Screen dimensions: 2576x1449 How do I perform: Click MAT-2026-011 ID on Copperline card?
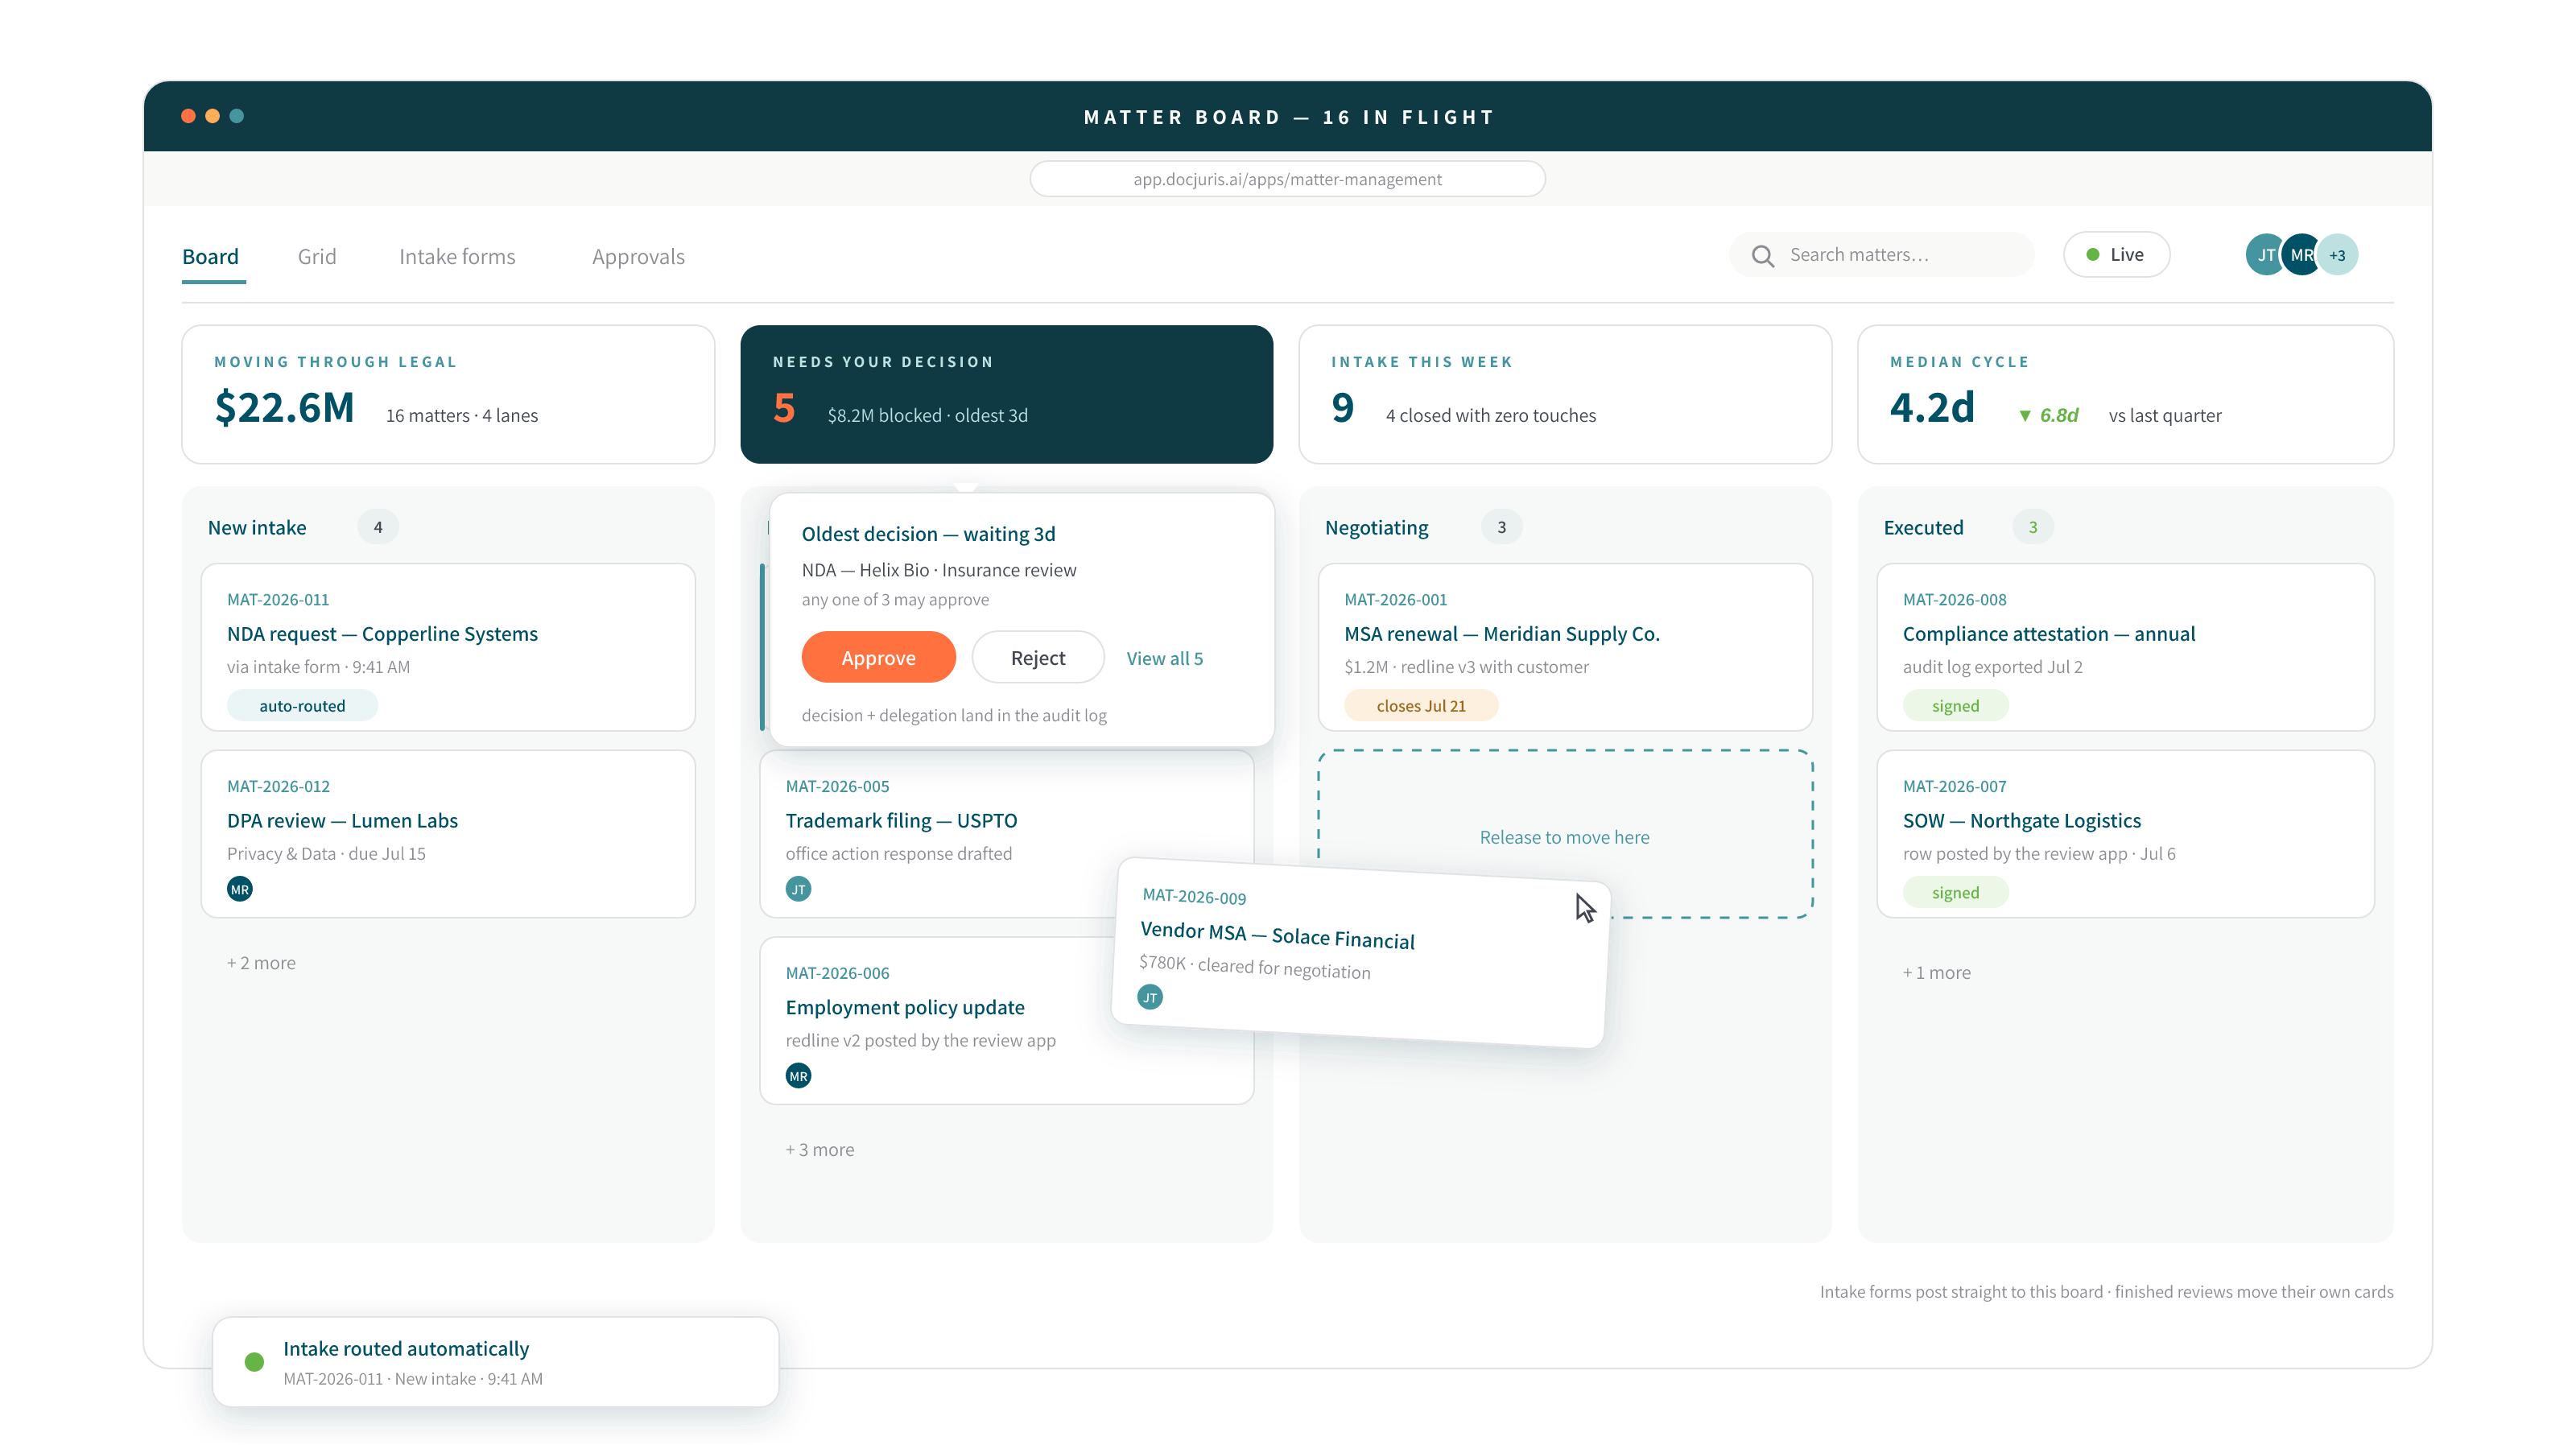278,600
